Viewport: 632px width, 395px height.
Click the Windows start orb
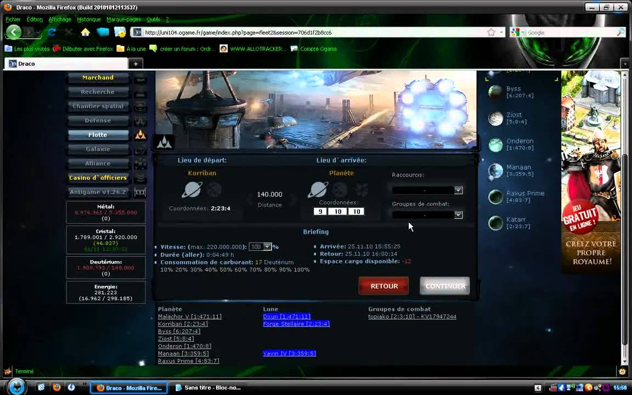(16, 387)
